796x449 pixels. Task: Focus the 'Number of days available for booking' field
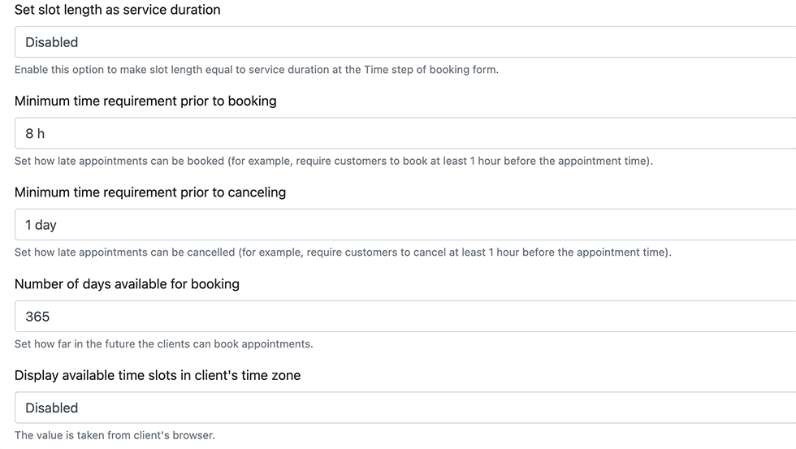(x=406, y=317)
